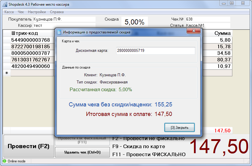
Task: Click the new row asterisk marker
Action: tap(7, 73)
